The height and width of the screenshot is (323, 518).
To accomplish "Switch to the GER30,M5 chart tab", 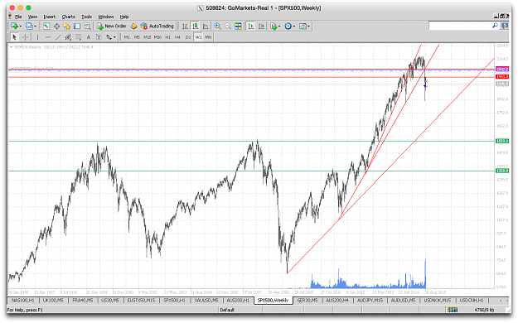I will tap(307, 301).
